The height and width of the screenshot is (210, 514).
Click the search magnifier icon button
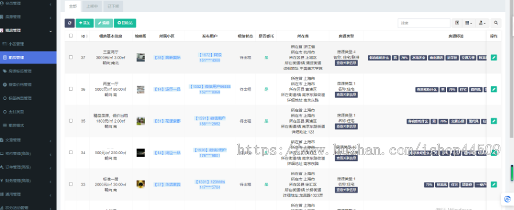pyautogui.click(x=496, y=23)
